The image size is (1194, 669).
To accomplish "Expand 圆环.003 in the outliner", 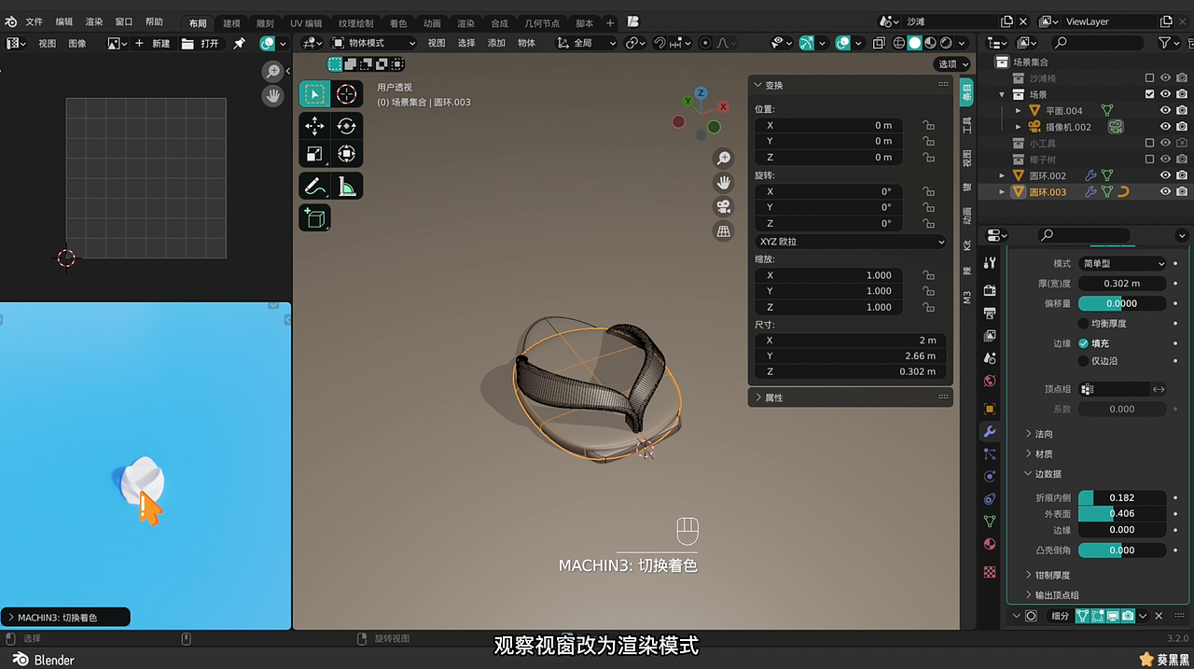I will 1003,191.
